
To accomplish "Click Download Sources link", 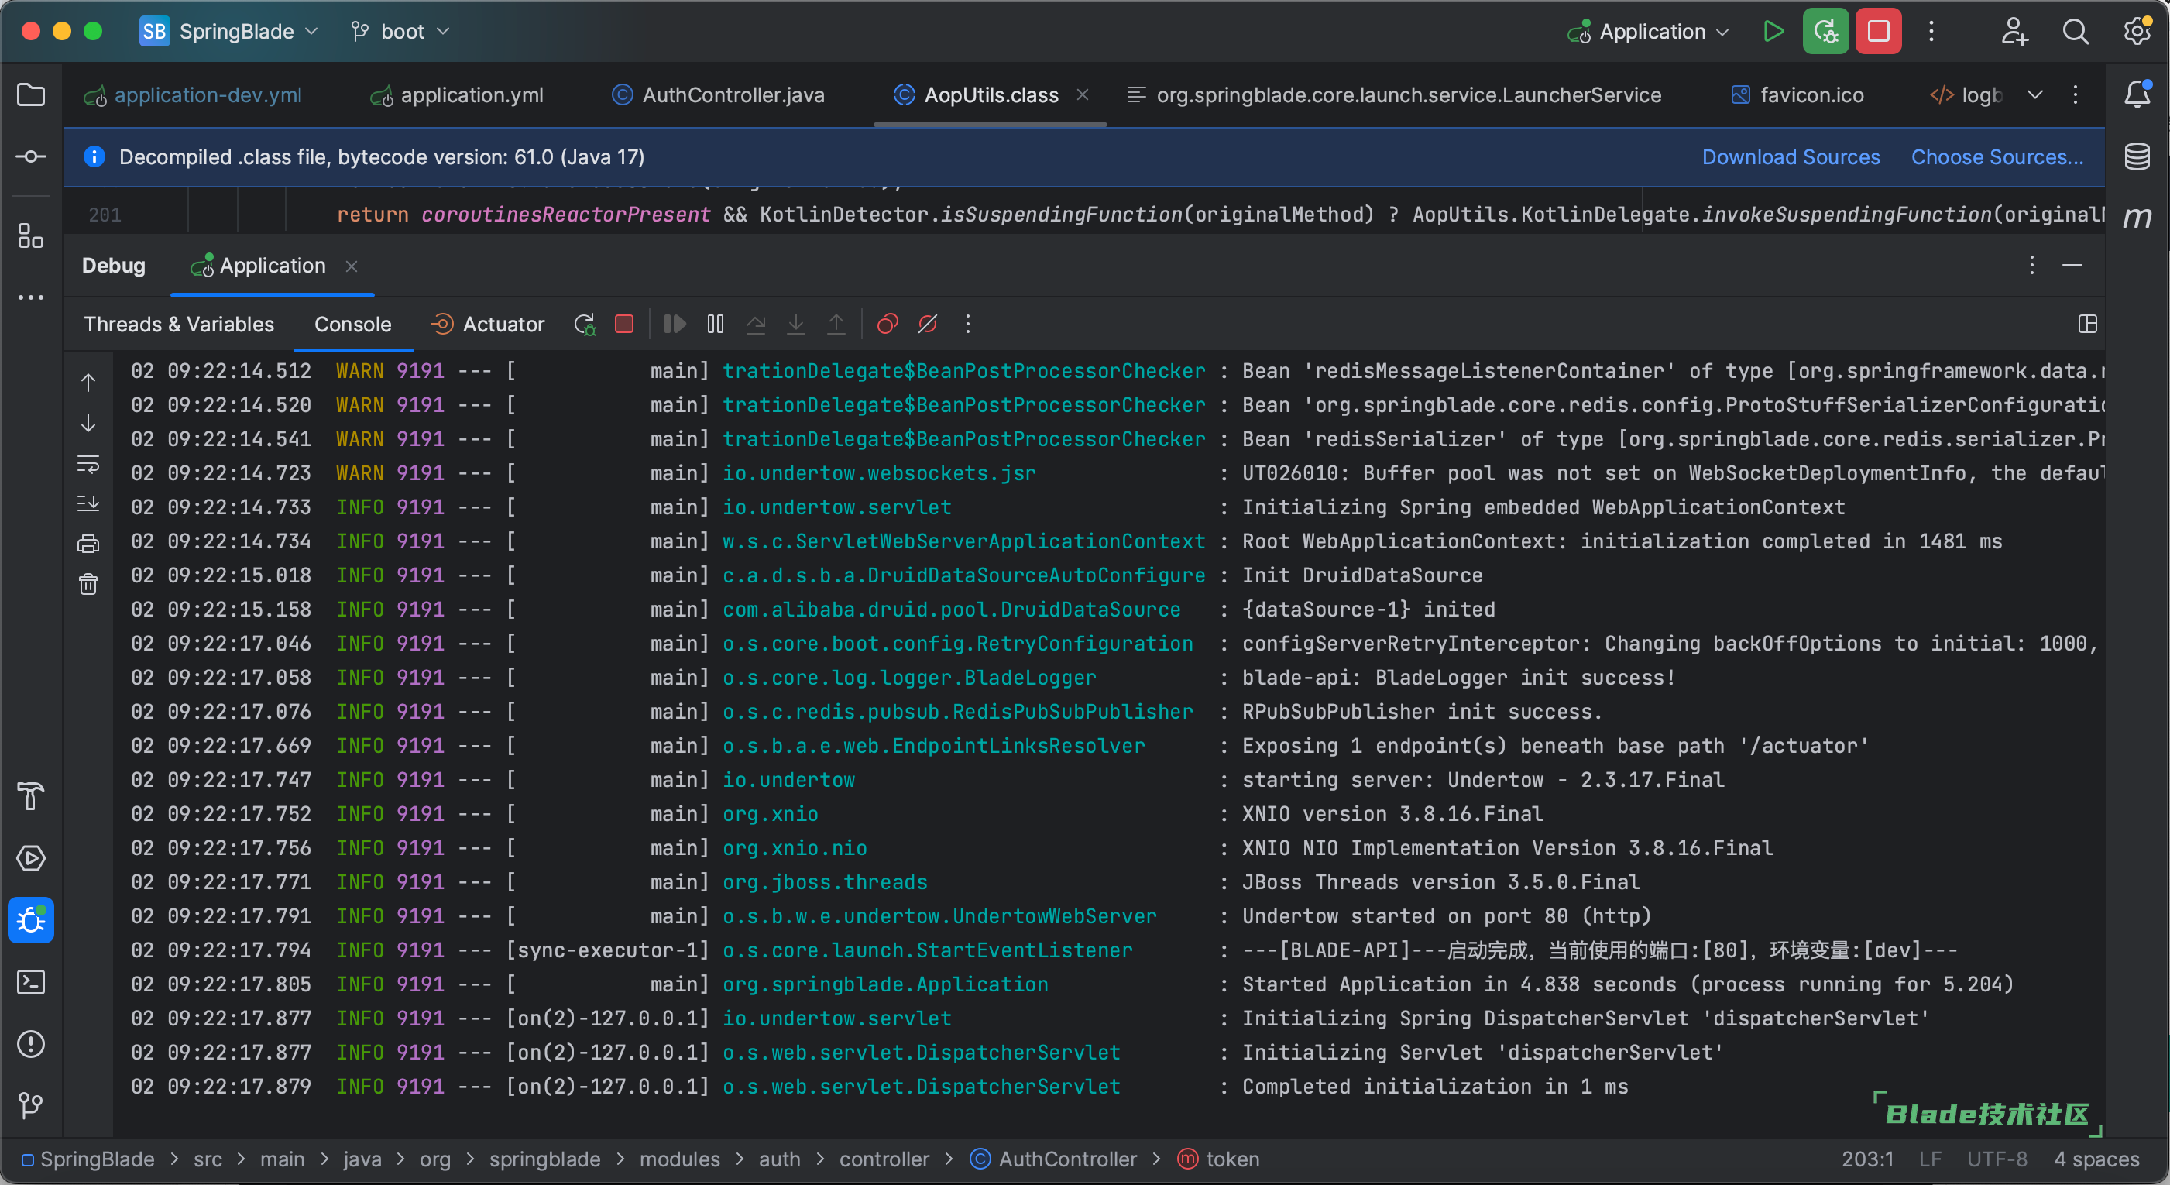I will coord(1791,156).
